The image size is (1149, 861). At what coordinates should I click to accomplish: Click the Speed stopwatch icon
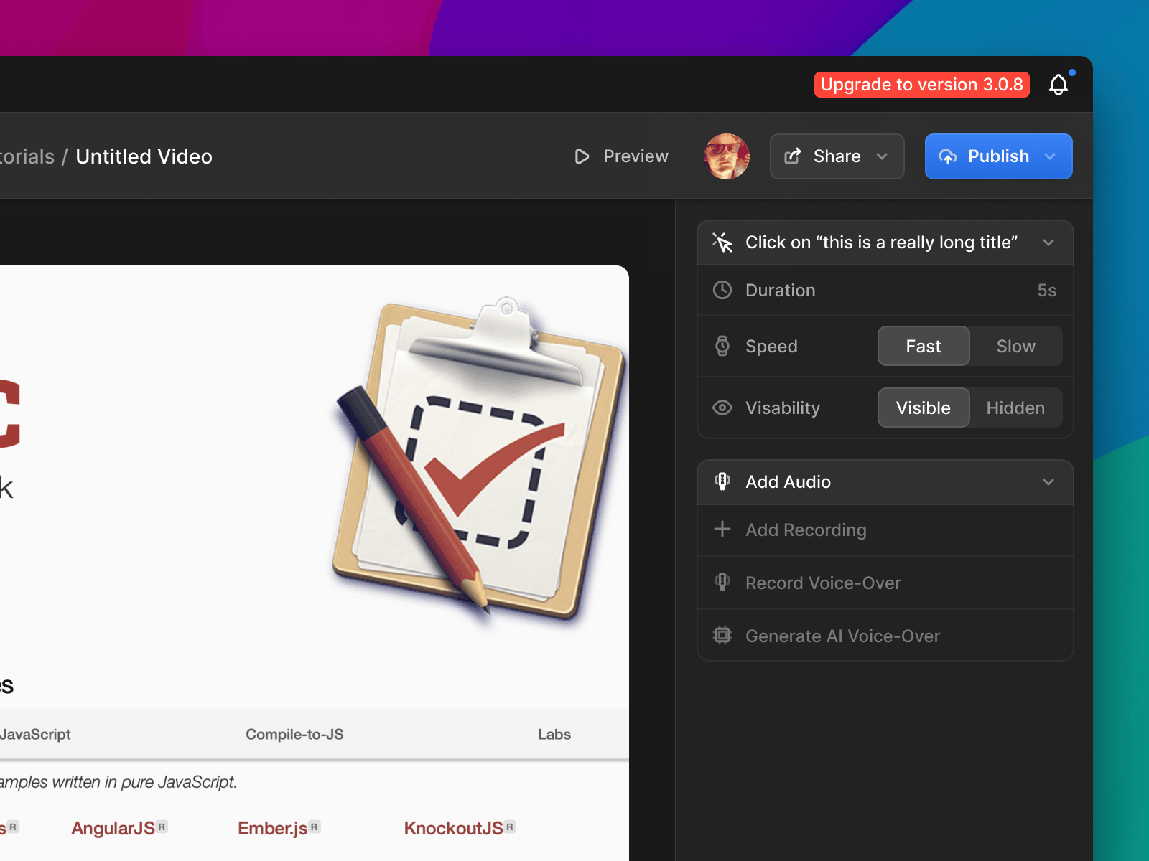[722, 346]
